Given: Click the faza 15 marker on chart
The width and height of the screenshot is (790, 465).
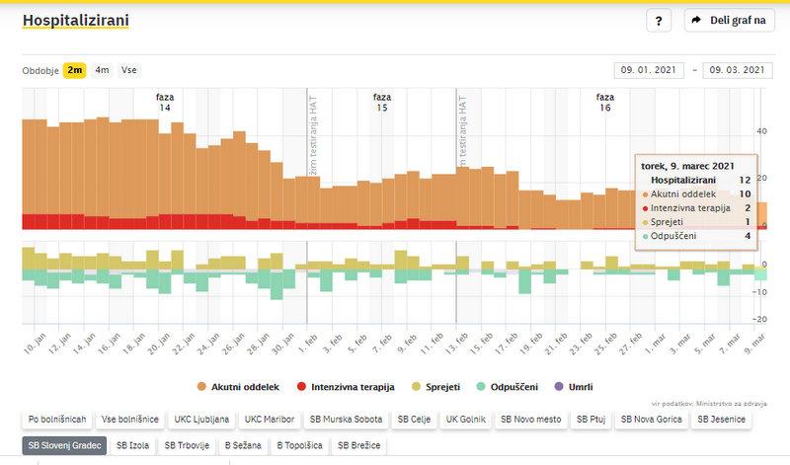Looking at the screenshot, I should click(381, 102).
